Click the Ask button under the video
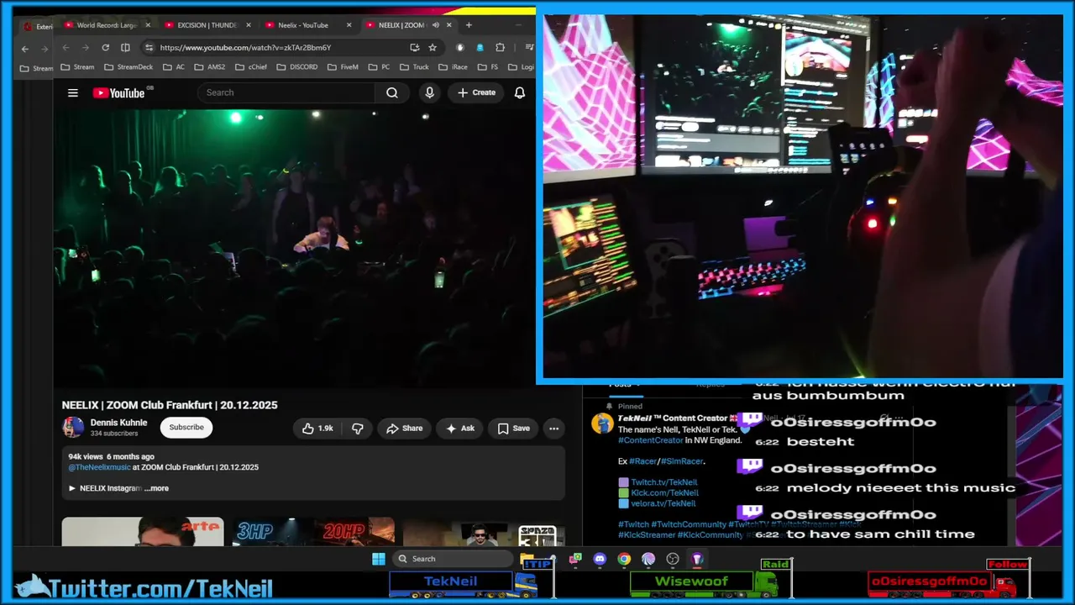 point(459,429)
